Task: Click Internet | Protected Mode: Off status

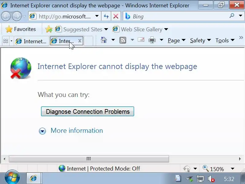Action: (99, 168)
